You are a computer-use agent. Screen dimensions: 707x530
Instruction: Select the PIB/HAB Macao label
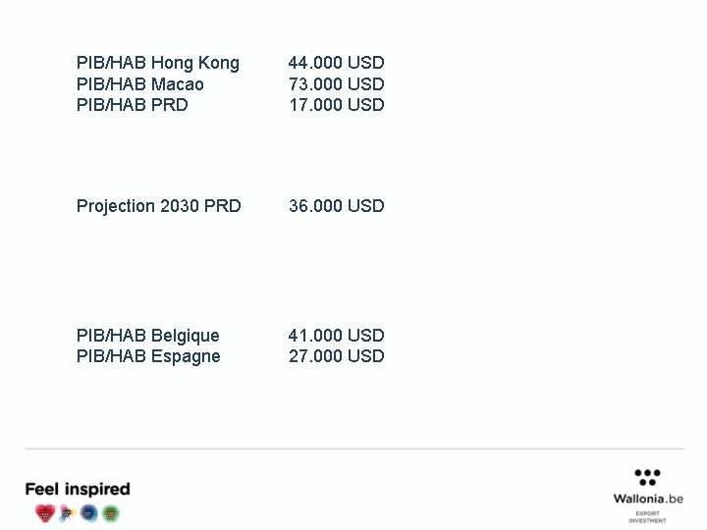point(140,84)
